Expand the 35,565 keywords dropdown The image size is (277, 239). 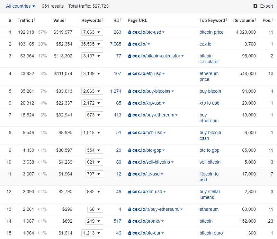click(x=91, y=44)
